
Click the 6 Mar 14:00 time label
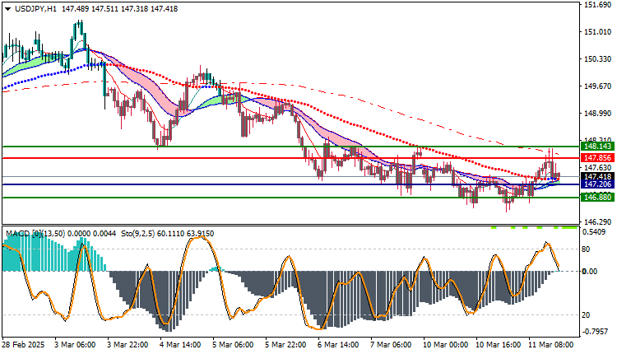tap(338, 345)
